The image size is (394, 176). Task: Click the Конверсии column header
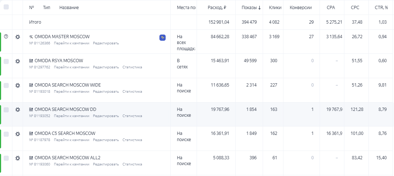tap(301, 8)
